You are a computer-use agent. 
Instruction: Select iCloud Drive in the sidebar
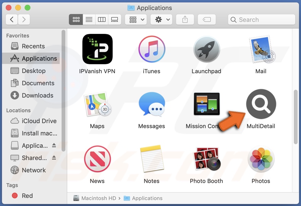coord(39,121)
